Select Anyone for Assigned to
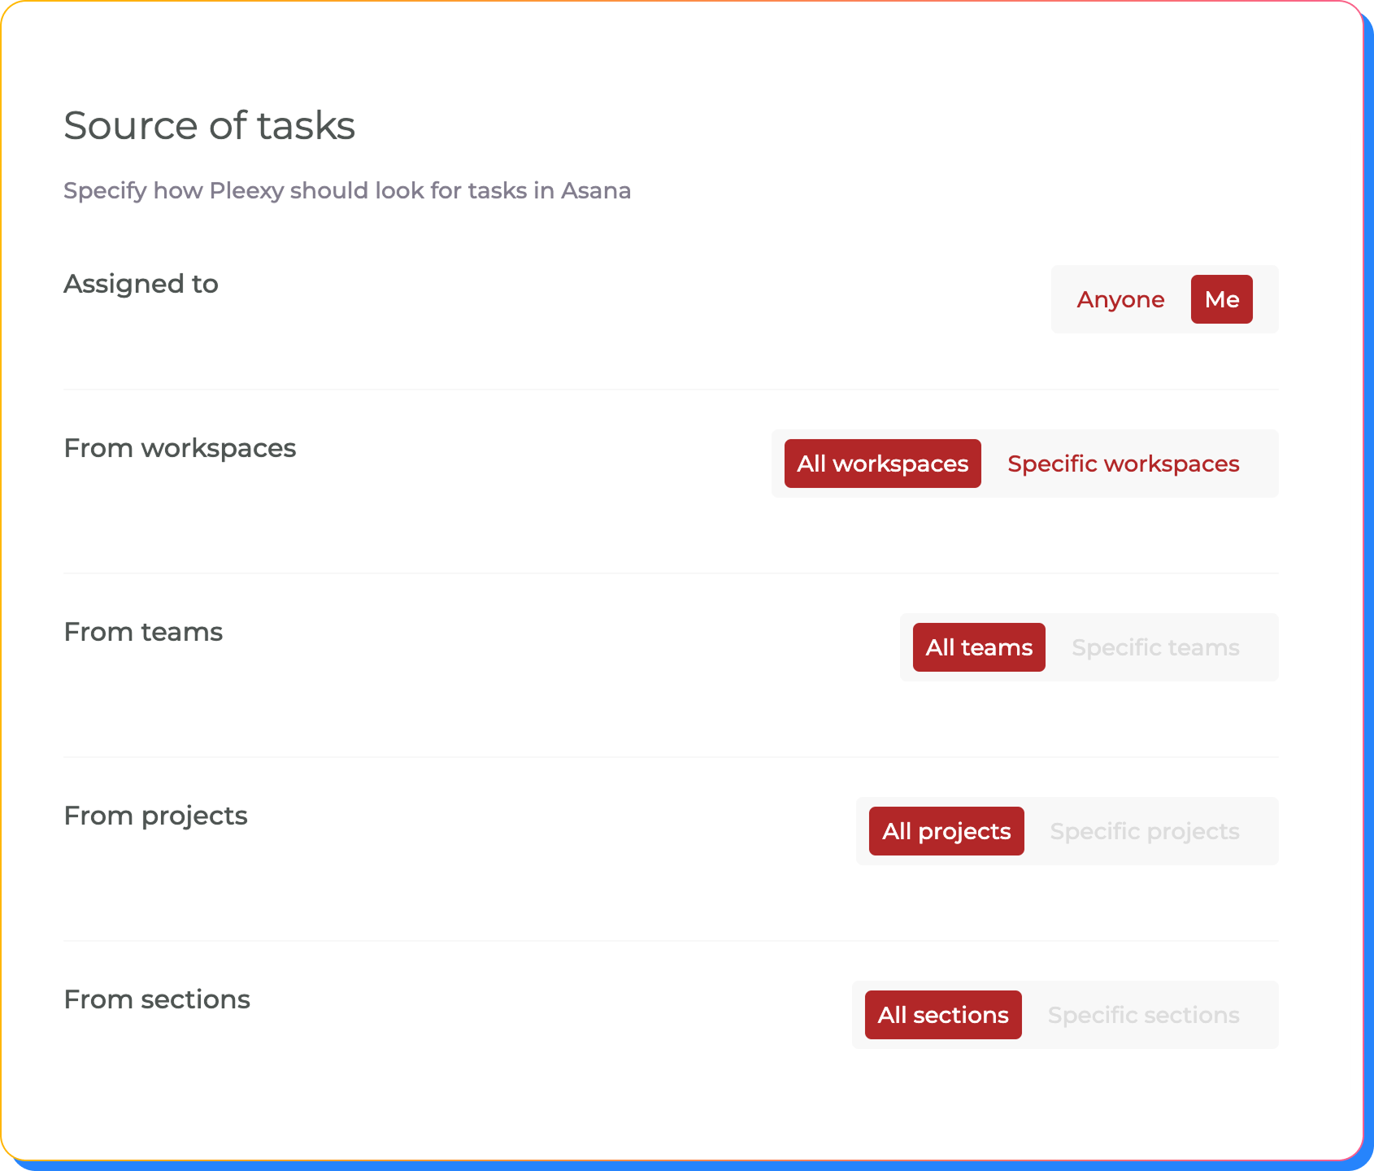The width and height of the screenshot is (1374, 1171). [x=1120, y=299]
